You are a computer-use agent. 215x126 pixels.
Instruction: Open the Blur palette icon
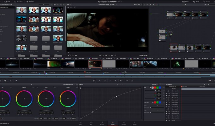click(116, 81)
